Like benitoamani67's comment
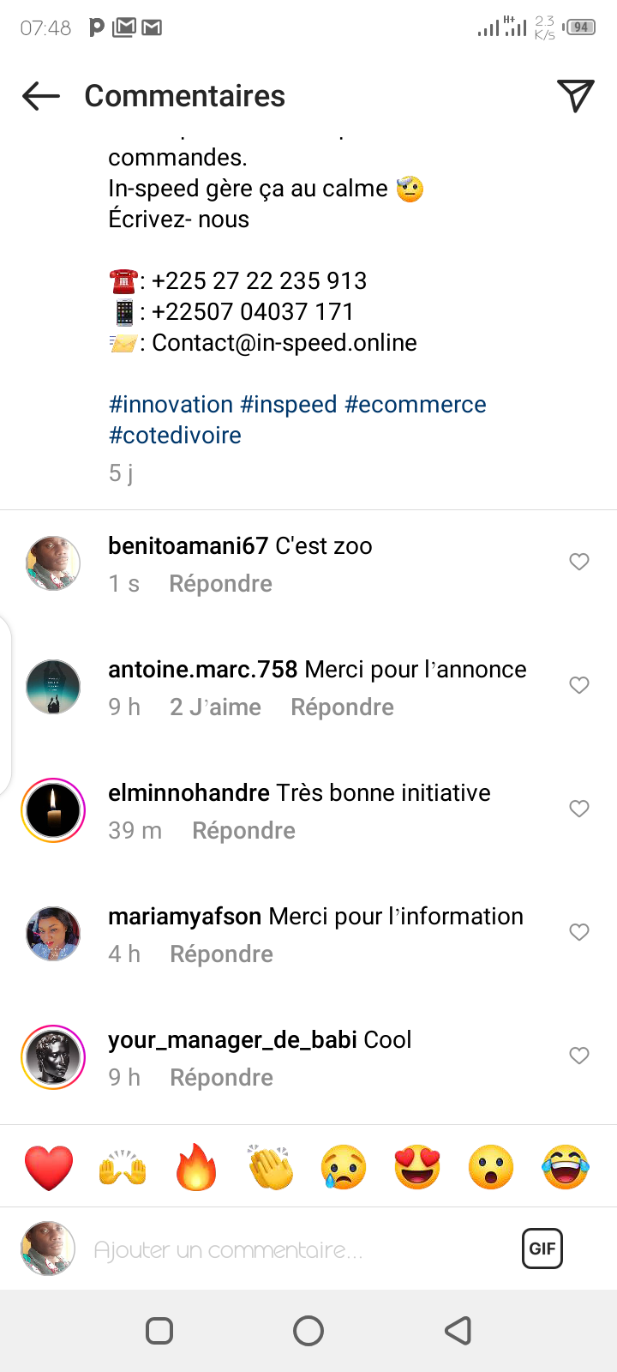 (579, 562)
